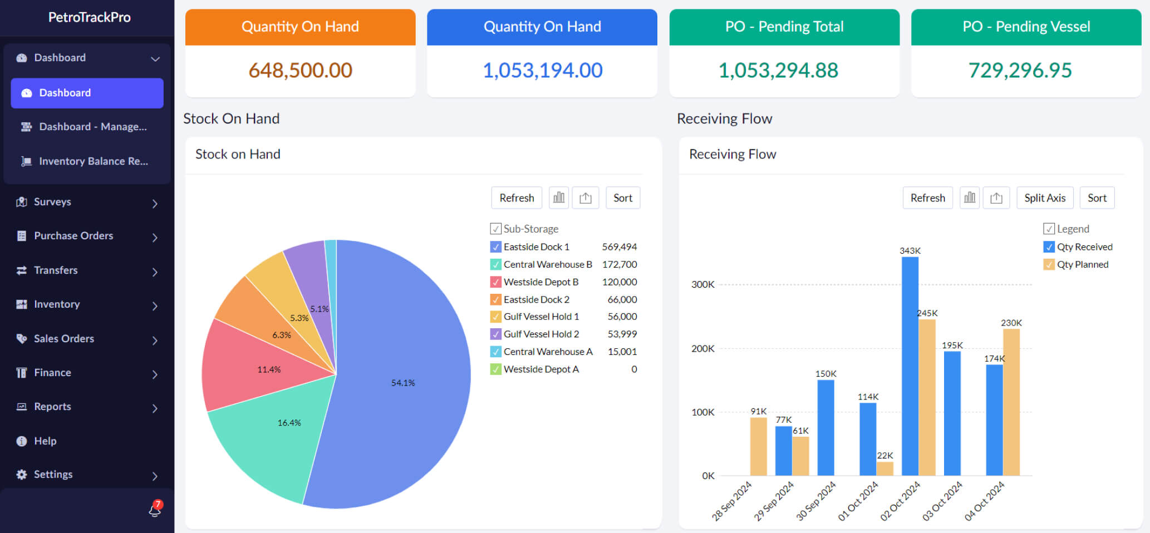Viewport: 1150px width, 533px height.
Task: Click the Finance icon in sidebar
Action: click(x=21, y=372)
